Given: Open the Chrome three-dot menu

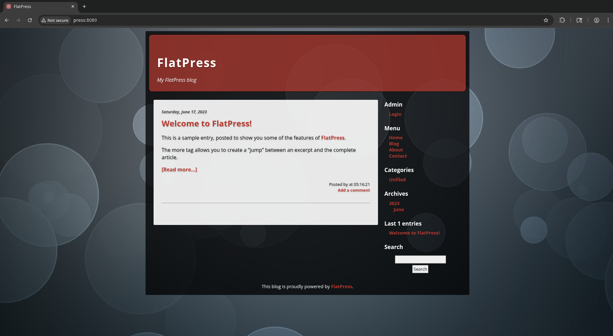Looking at the screenshot, I should (x=608, y=20).
